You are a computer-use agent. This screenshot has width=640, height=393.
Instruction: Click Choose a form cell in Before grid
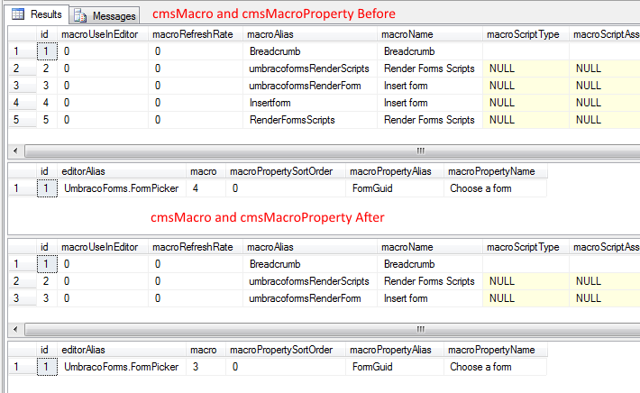click(496, 188)
